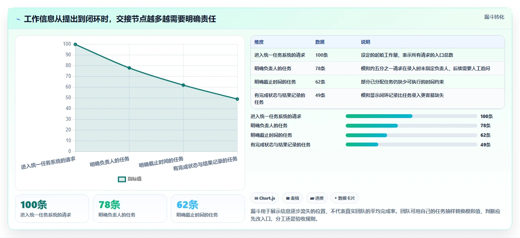Select the 进度 tag chip
Screen dimensions: 520x238
[317, 198]
